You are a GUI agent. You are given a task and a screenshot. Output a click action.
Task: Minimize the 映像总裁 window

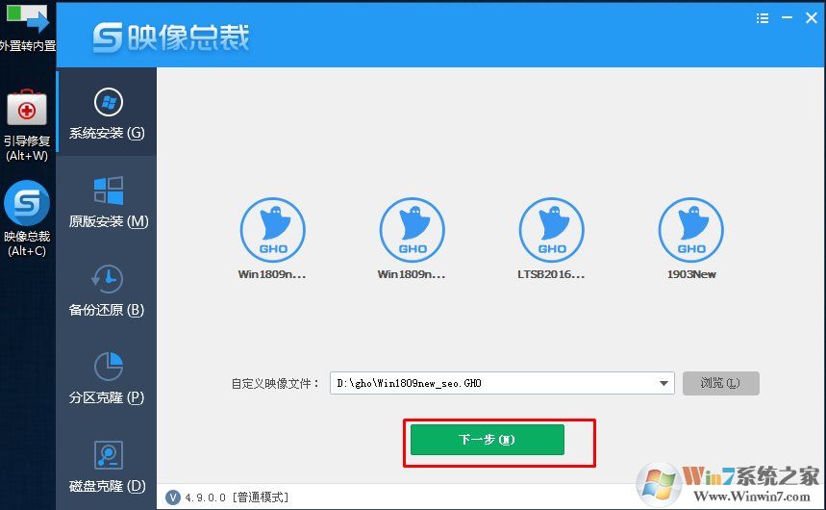[786, 18]
